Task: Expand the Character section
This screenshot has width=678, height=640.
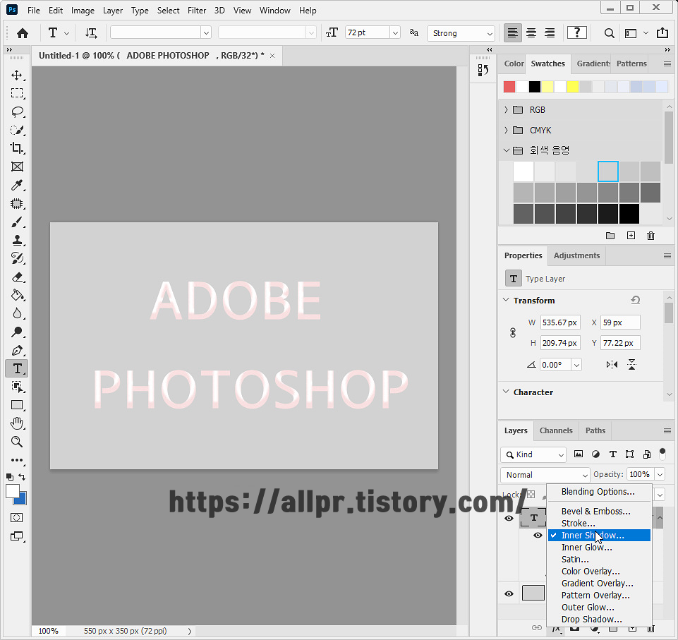Action: [x=506, y=392]
